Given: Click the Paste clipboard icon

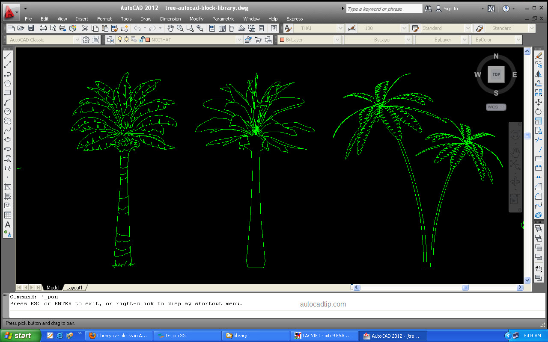Looking at the screenshot, I should pos(105,28).
